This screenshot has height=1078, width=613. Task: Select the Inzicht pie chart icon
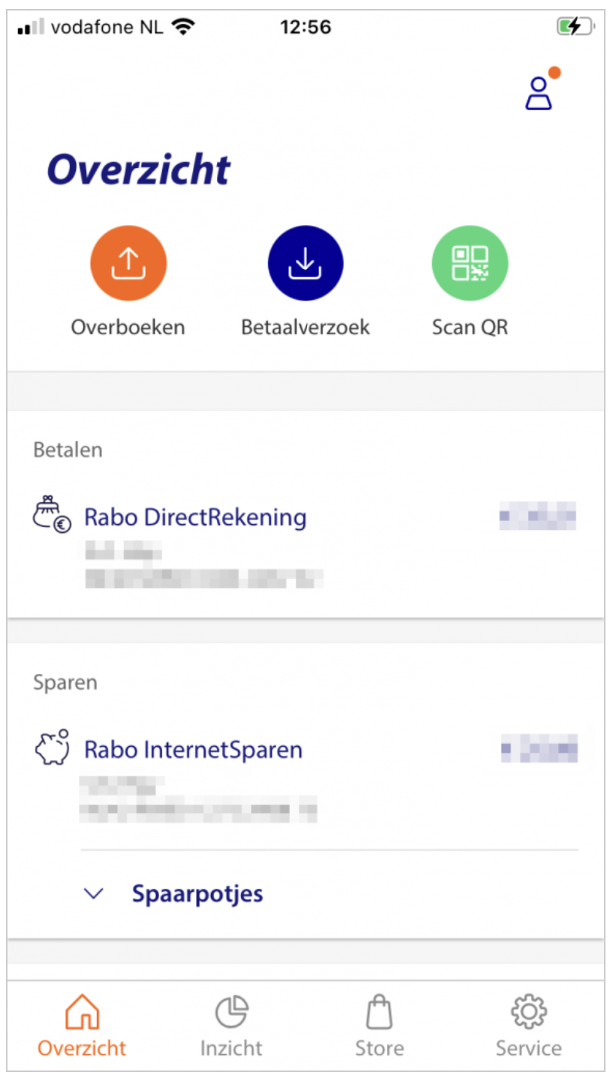(231, 1013)
